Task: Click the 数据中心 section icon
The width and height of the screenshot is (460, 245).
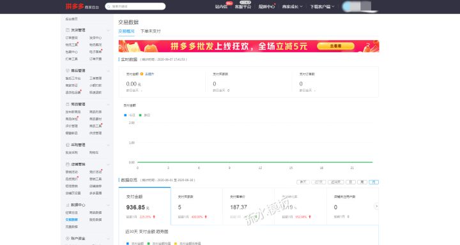Action: [68, 205]
